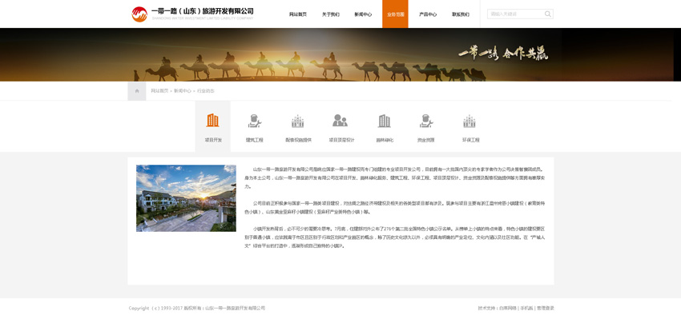Image resolution: width=681 pixels, height=327 pixels.
Task: Choose the 项目顶层设计 people icon
Action: (x=340, y=122)
